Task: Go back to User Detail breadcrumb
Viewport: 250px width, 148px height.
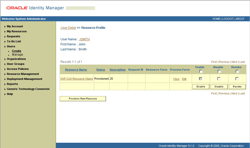Action: point(68,28)
